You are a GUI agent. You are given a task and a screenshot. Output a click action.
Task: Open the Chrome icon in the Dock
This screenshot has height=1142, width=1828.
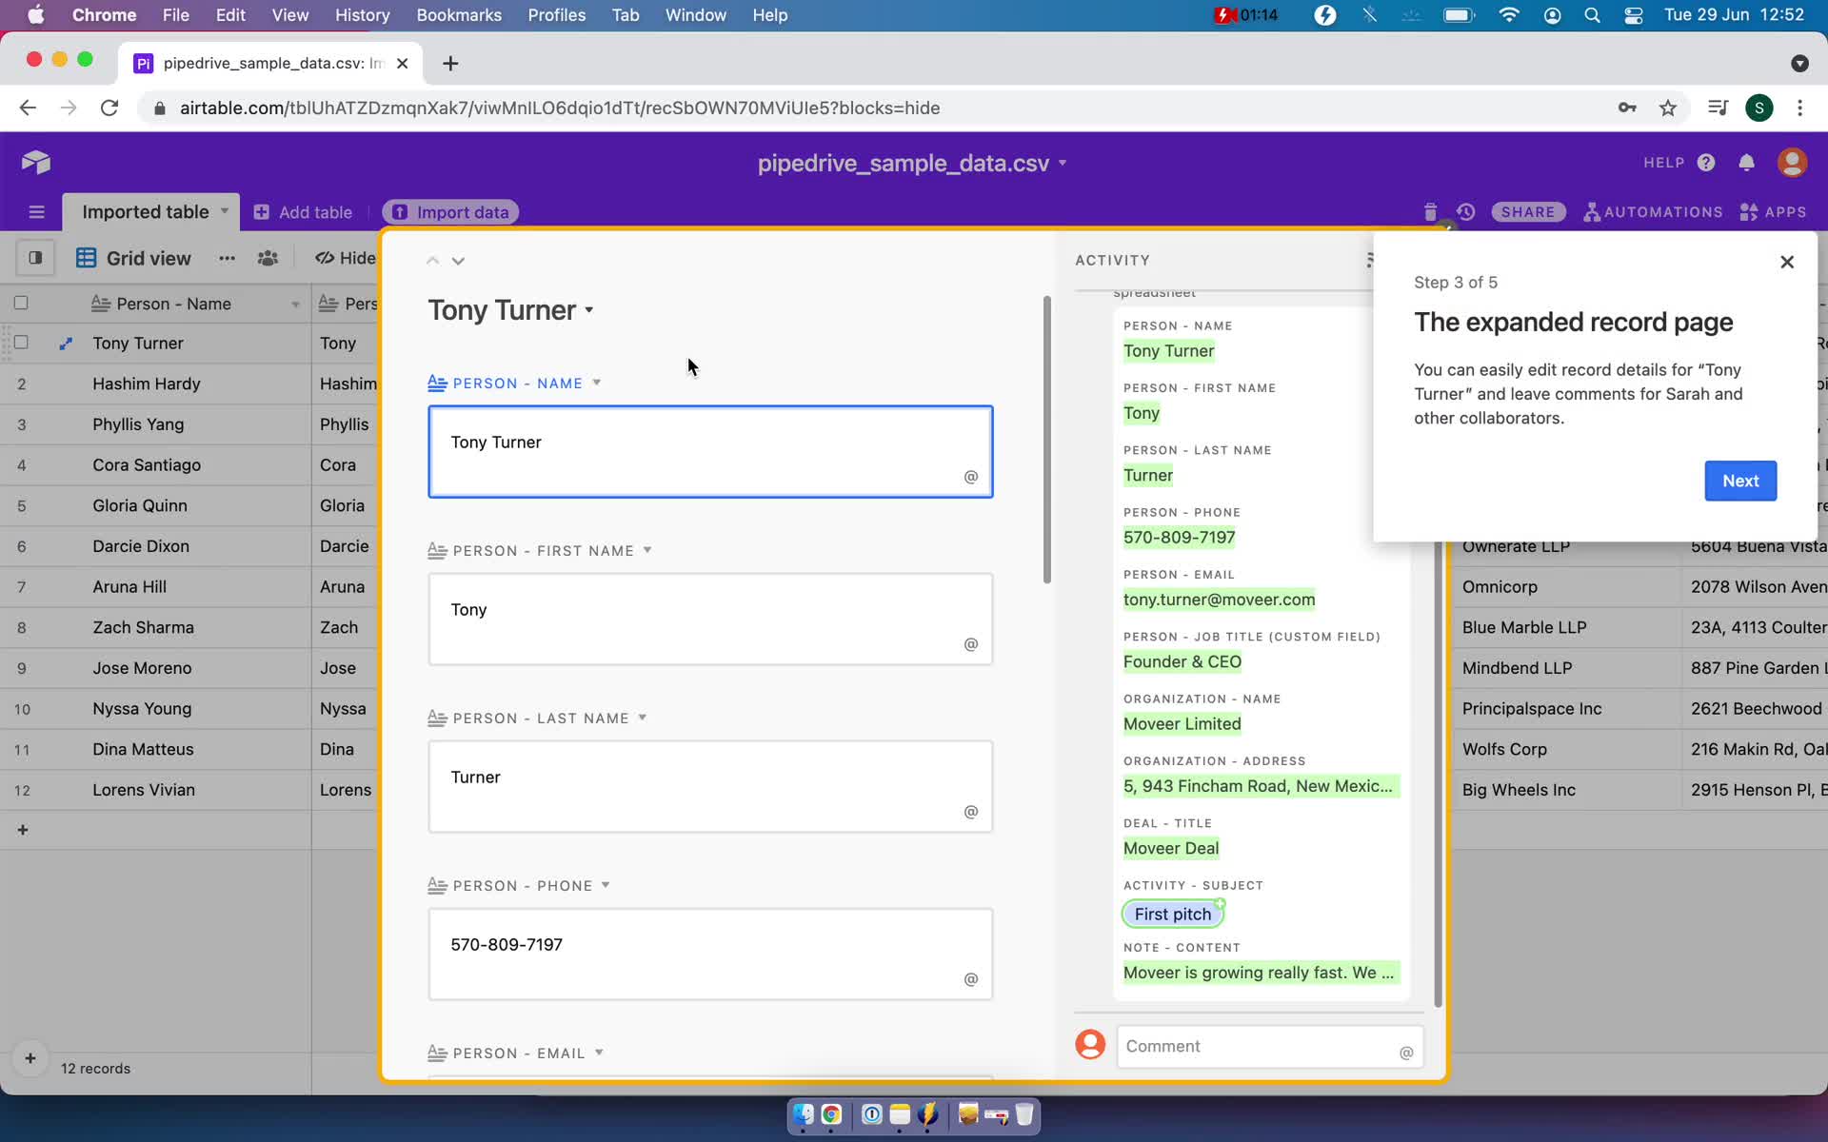(831, 1114)
